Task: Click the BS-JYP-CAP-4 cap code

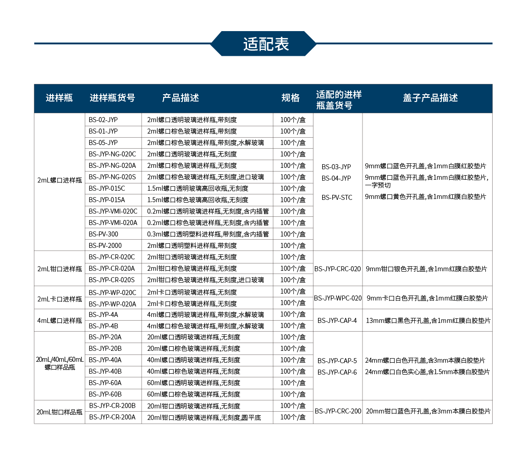Action: coord(337,321)
